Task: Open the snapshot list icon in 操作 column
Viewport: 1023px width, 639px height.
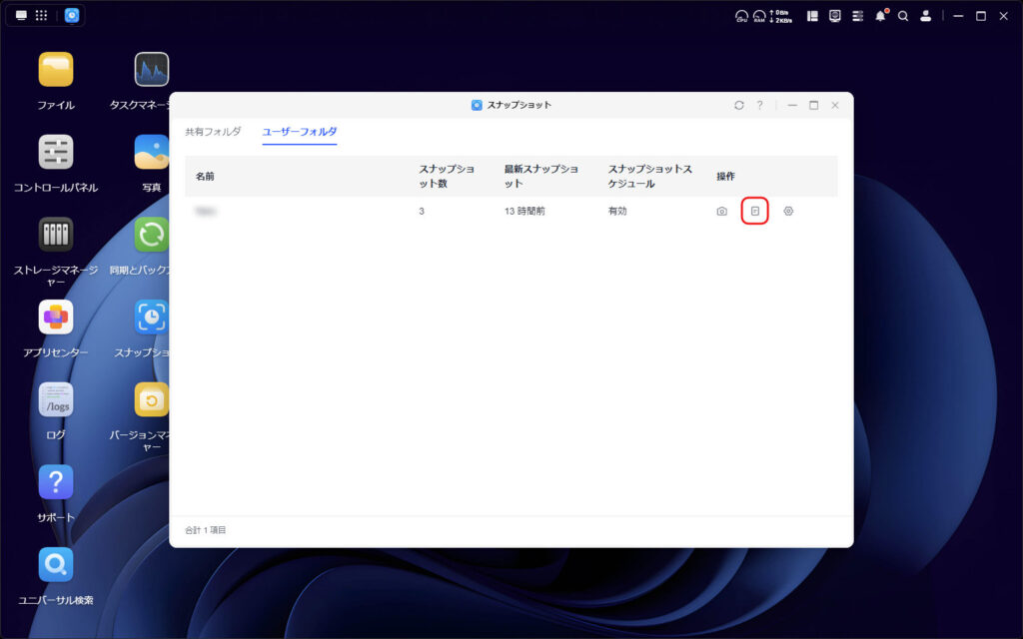Action: click(754, 211)
